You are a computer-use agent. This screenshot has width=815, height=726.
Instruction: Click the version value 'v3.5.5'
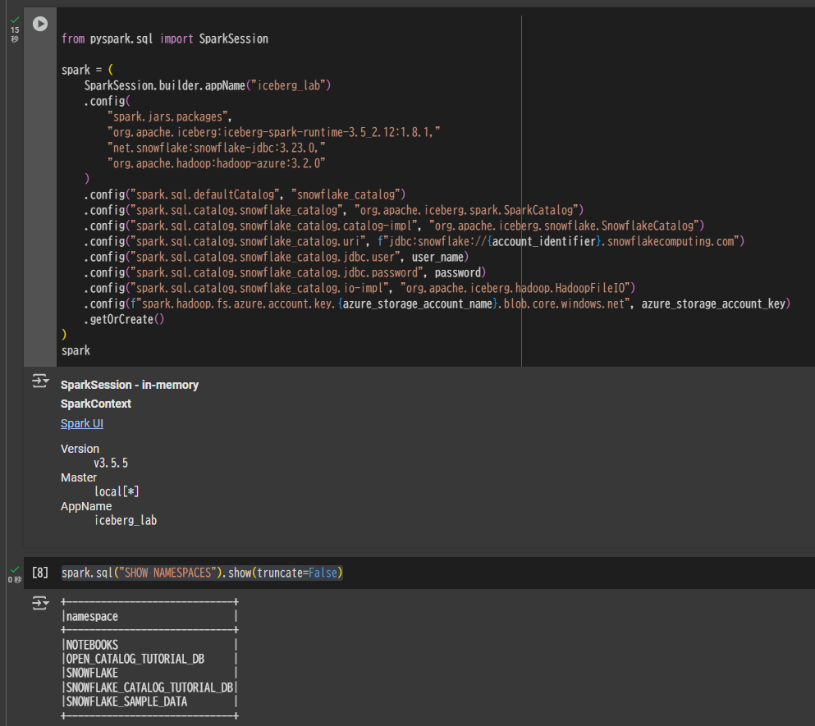pyautogui.click(x=111, y=463)
